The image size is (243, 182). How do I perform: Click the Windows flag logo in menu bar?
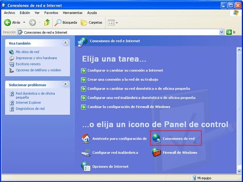point(236,13)
